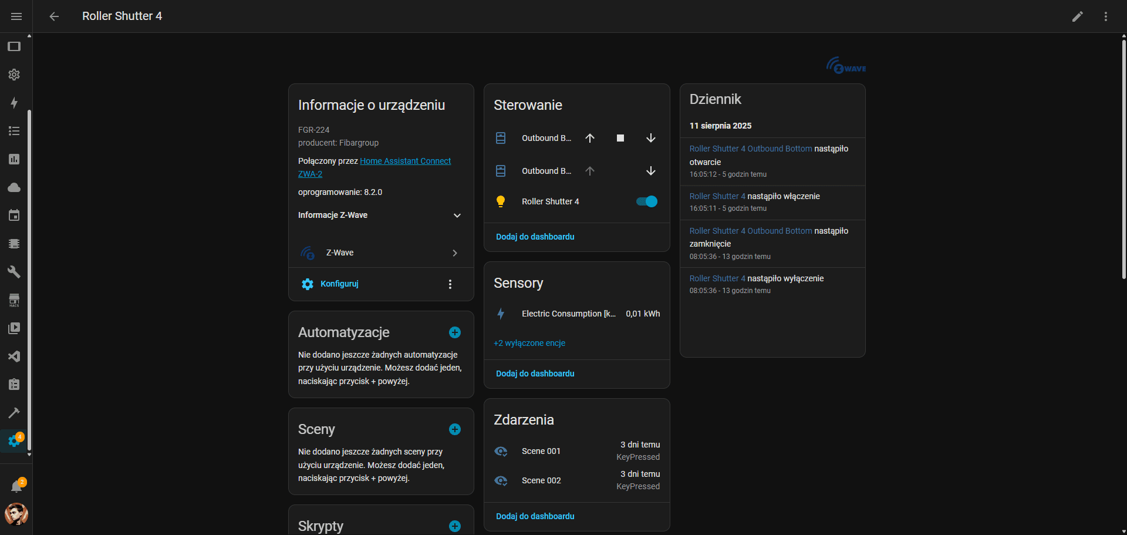
Task: Open the Z-Wave integration row
Action: click(x=380, y=253)
